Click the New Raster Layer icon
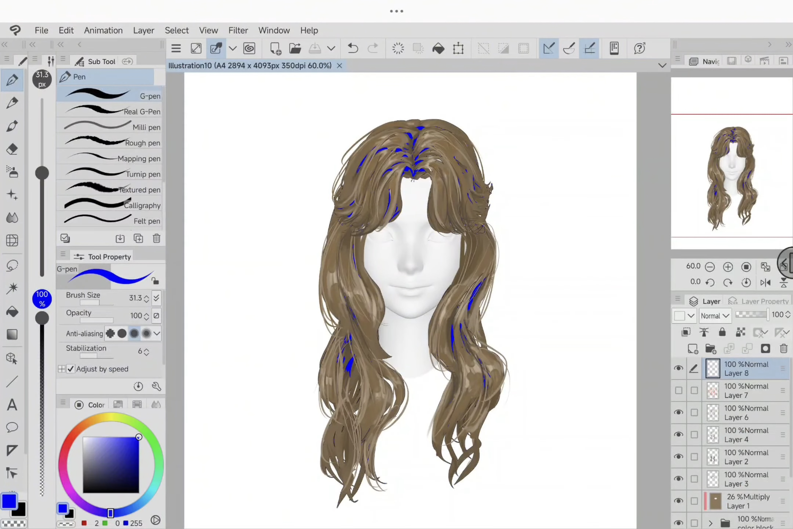Image resolution: width=793 pixels, height=529 pixels. (693, 349)
